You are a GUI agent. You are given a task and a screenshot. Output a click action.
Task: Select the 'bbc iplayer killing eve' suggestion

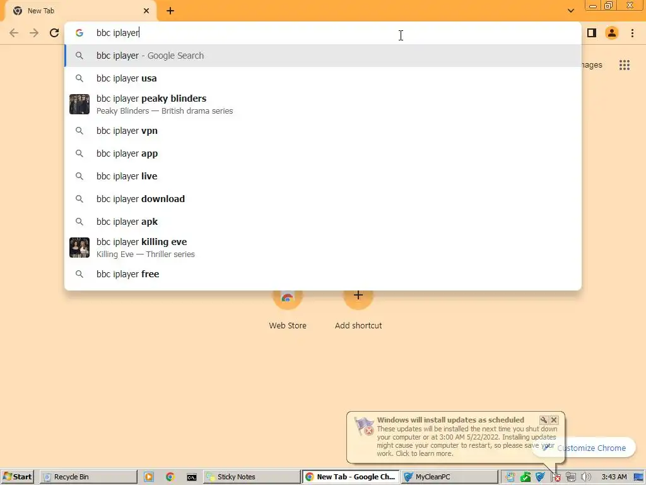coord(323,248)
